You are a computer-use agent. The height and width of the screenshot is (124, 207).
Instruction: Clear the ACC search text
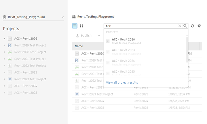click(x=179, y=26)
